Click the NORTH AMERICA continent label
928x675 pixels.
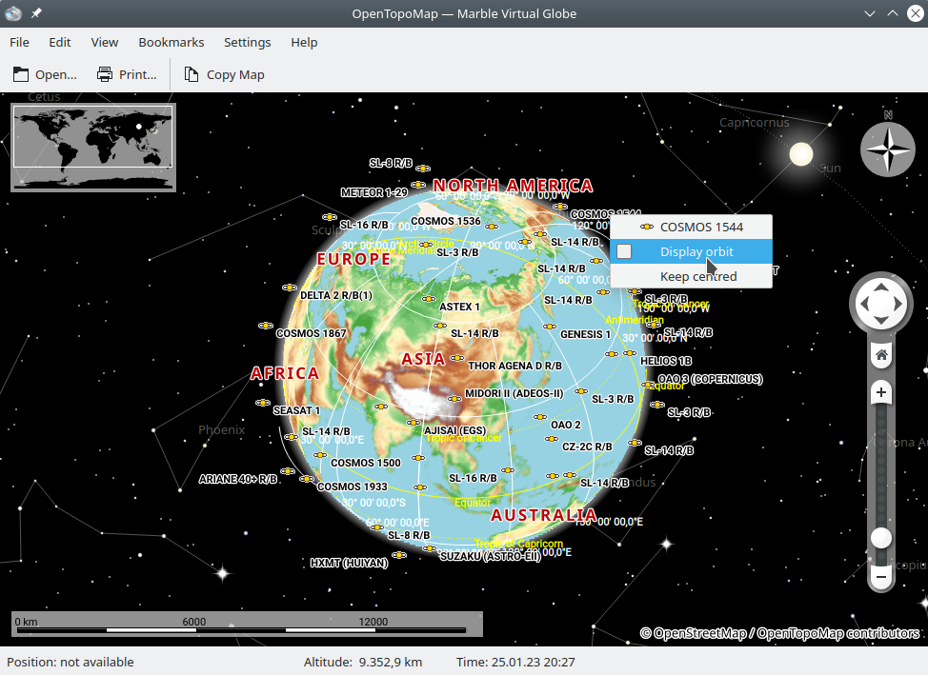tap(513, 186)
